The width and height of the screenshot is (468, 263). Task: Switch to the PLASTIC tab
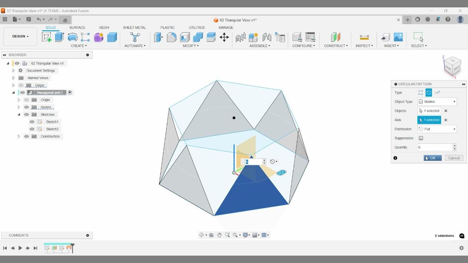click(167, 28)
